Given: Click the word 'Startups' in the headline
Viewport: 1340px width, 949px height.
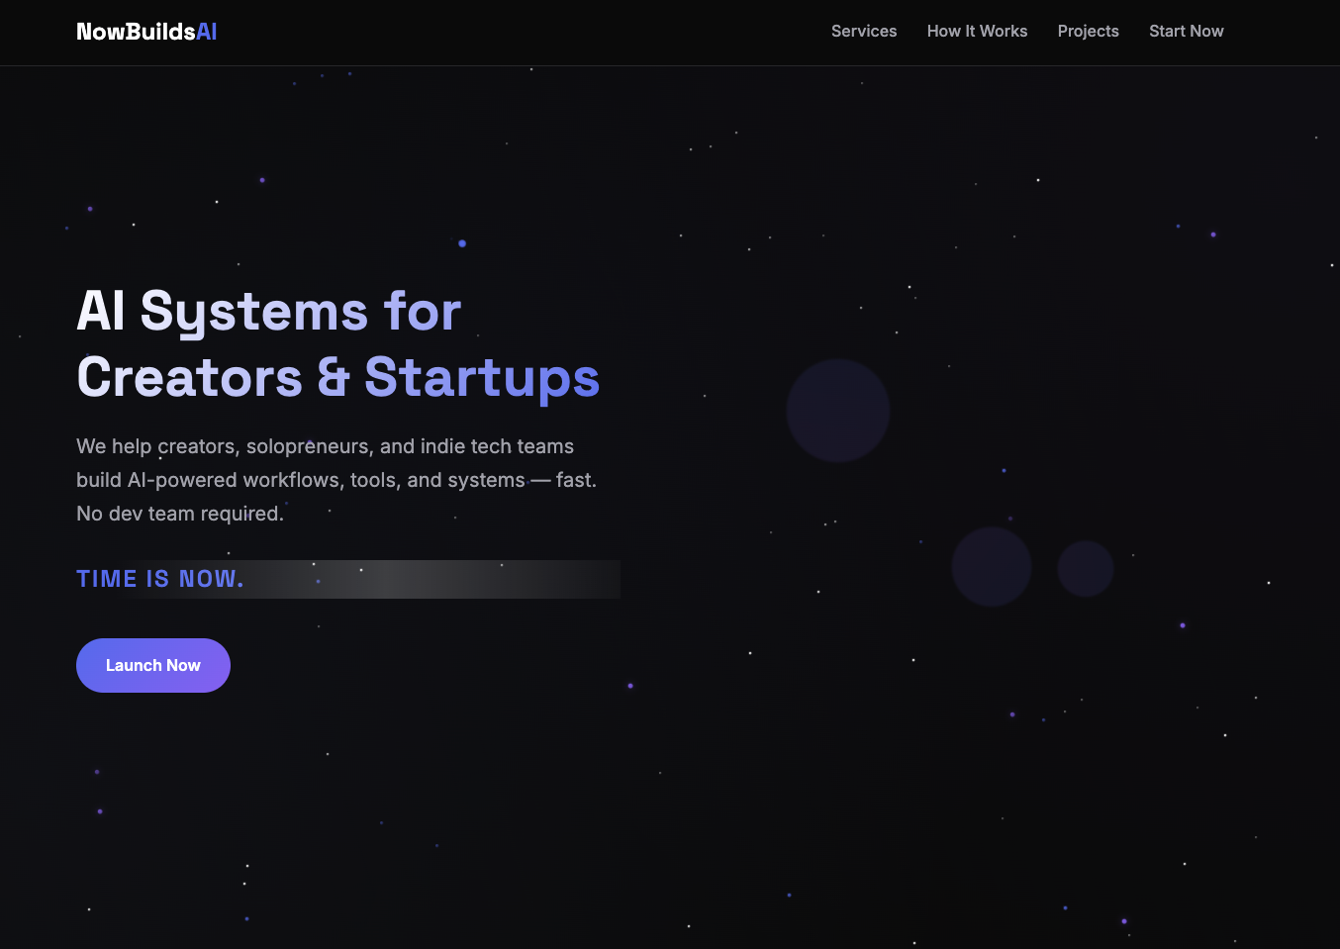Looking at the screenshot, I should point(482,378).
